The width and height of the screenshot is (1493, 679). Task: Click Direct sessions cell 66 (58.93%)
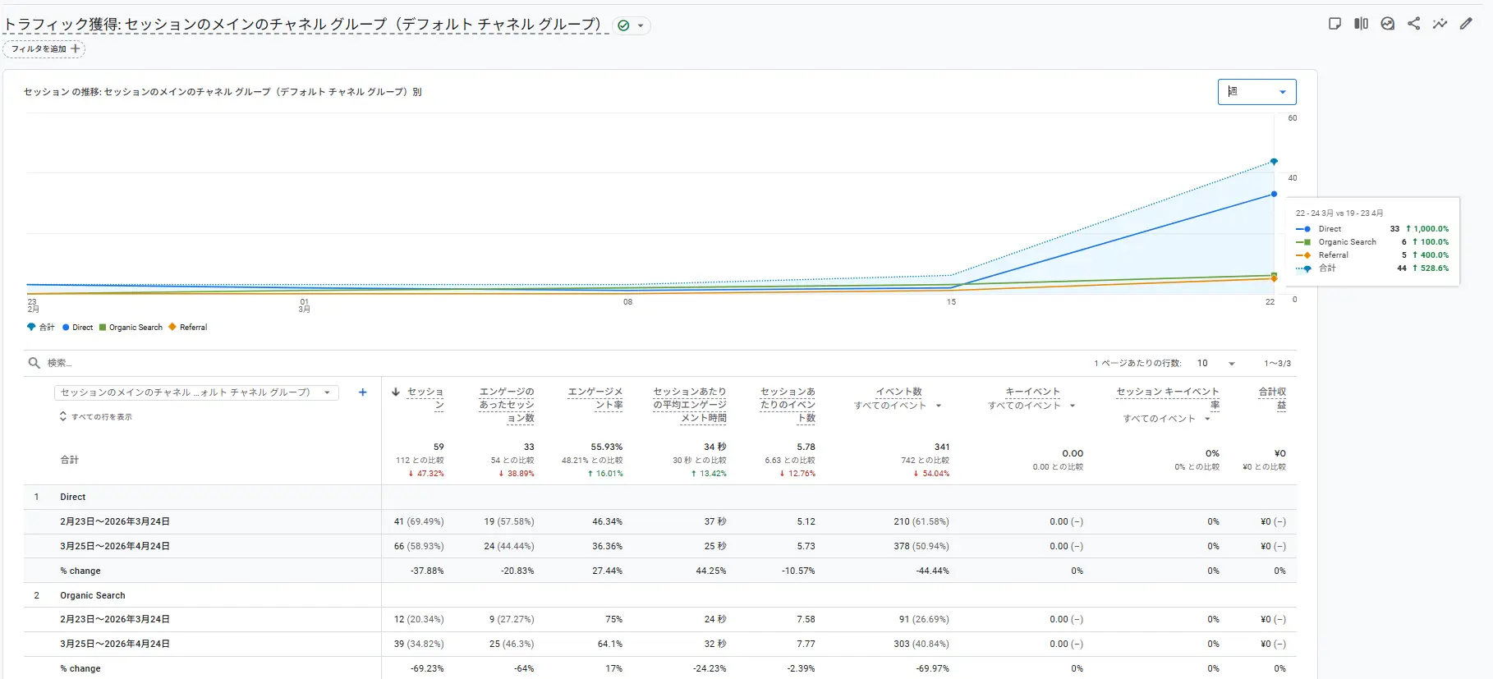pos(419,546)
